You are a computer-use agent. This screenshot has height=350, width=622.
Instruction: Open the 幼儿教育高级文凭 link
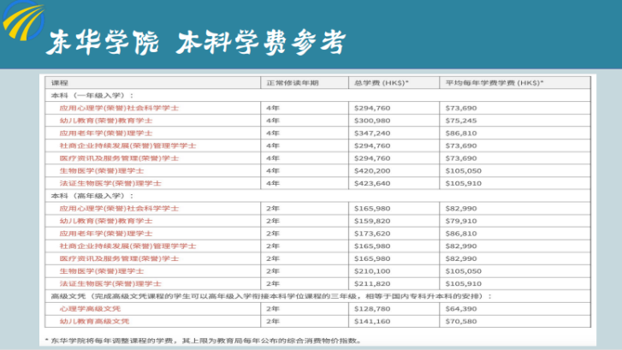94,322
